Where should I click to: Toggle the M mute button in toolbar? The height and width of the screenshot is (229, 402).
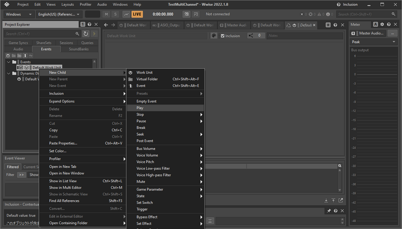(107, 14)
